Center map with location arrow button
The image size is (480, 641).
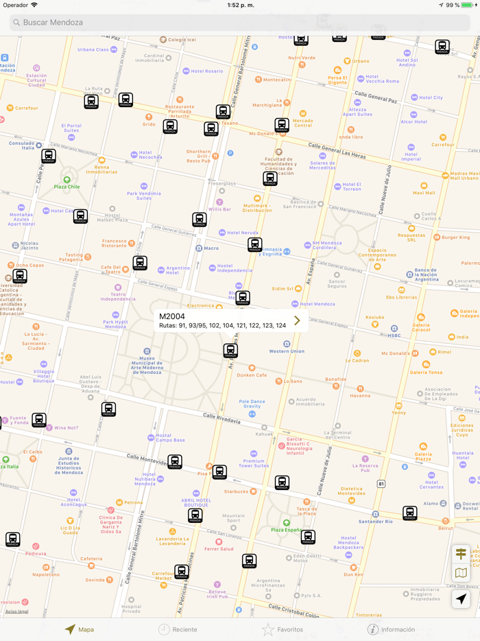(x=461, y=598)
